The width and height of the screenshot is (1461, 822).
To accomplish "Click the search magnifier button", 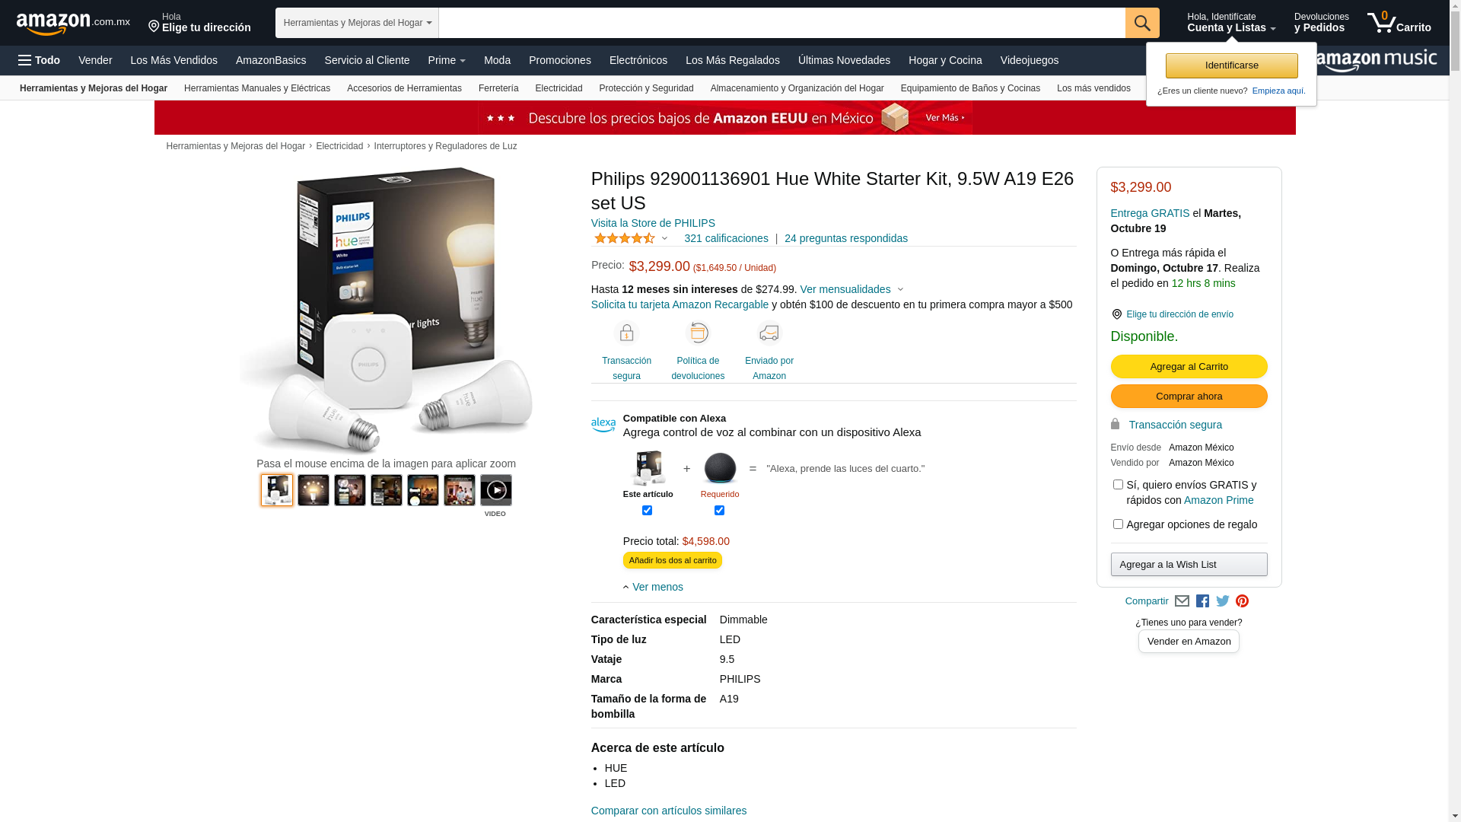I will coord(1142,23).
